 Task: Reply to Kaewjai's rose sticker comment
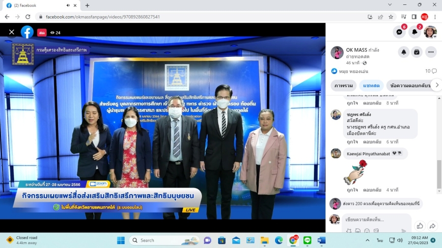click(372, 190)
